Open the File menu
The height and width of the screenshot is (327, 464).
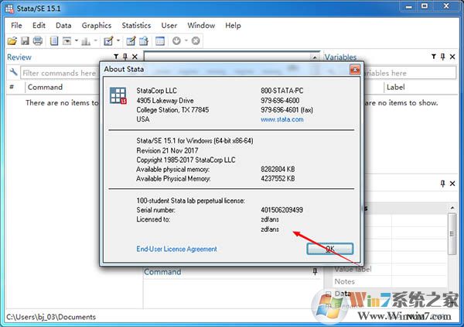pyautogui.click(x=16, y=26)
